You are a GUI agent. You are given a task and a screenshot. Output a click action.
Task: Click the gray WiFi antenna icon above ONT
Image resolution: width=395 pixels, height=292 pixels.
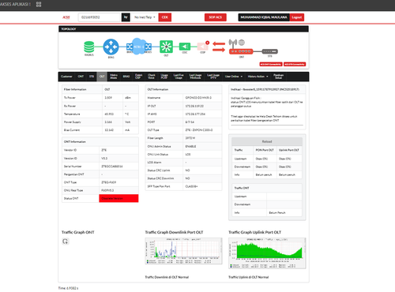232,43
